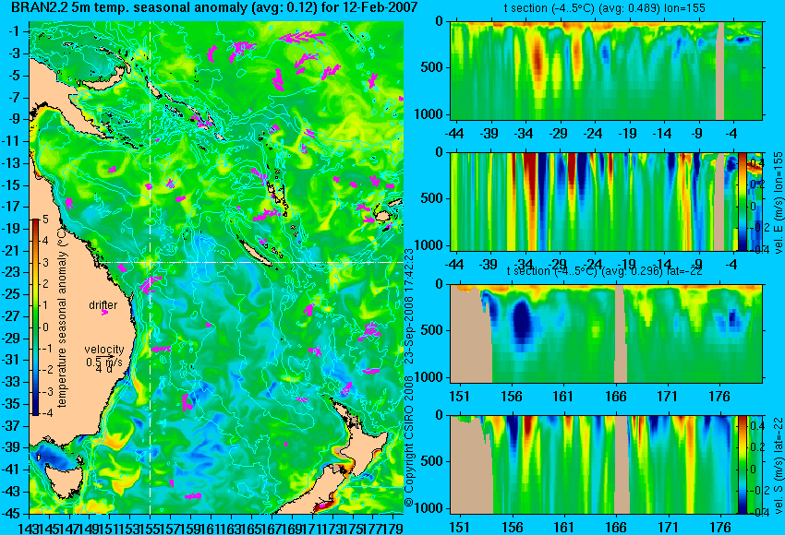Screen dimensions: 785x535
Task: Click the vel. S color bar
Action: 743,465
